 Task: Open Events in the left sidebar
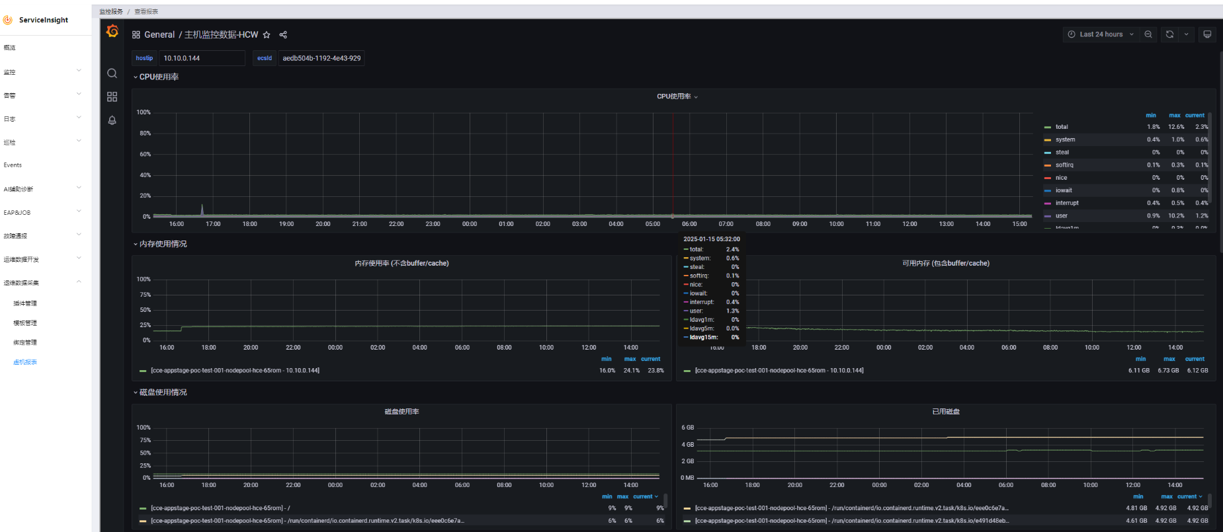tap(13, 165)
